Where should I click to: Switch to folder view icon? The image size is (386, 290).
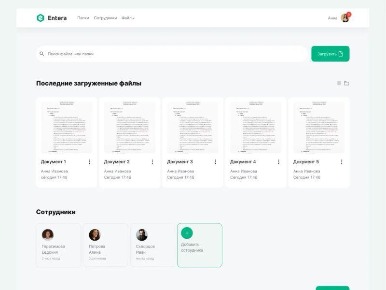click(346, 83)
